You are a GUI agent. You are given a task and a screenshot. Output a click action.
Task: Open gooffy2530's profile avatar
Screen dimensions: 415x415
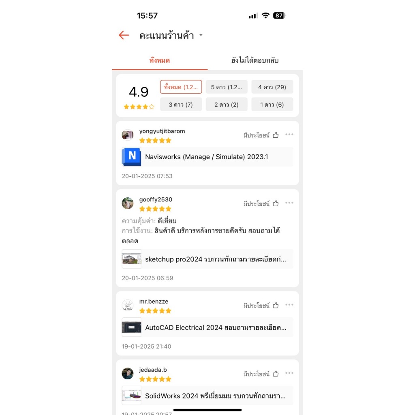tap(128, 203)
